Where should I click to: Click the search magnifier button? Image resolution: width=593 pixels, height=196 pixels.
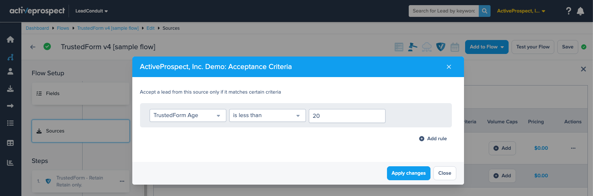coord(485,11)
